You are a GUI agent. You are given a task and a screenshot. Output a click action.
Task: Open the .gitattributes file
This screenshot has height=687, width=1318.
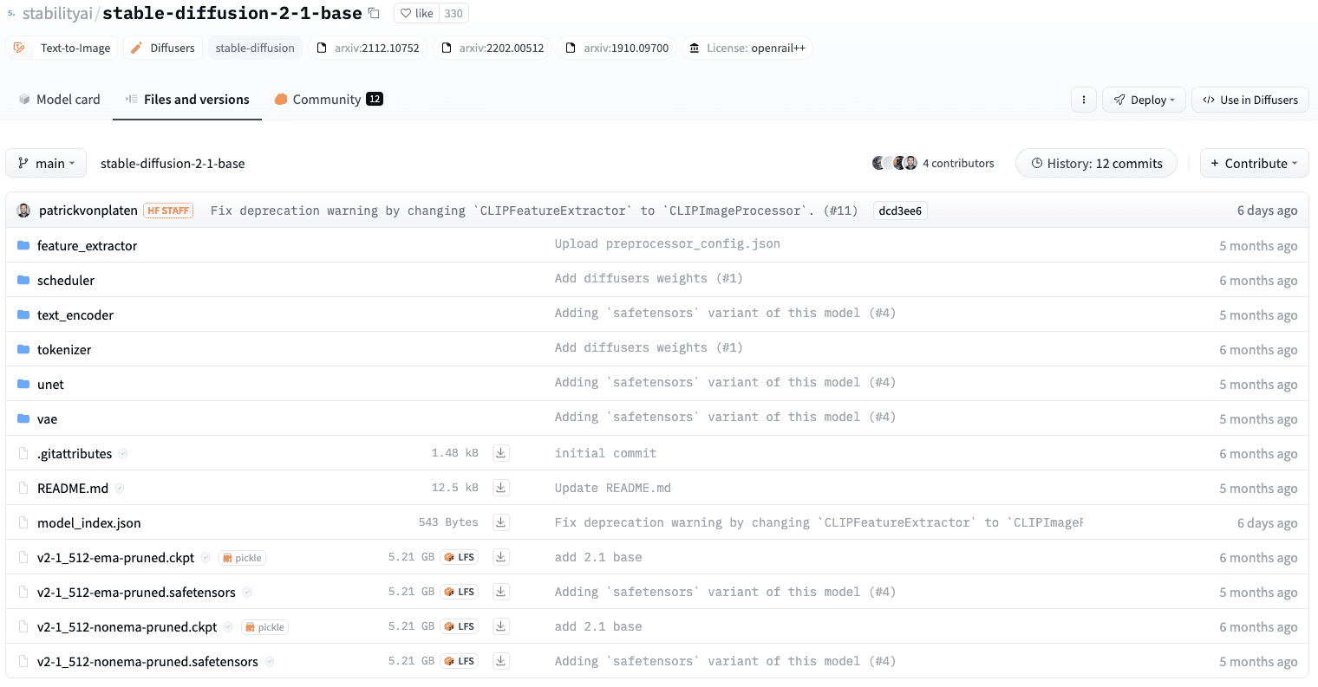tap(75, 454)
